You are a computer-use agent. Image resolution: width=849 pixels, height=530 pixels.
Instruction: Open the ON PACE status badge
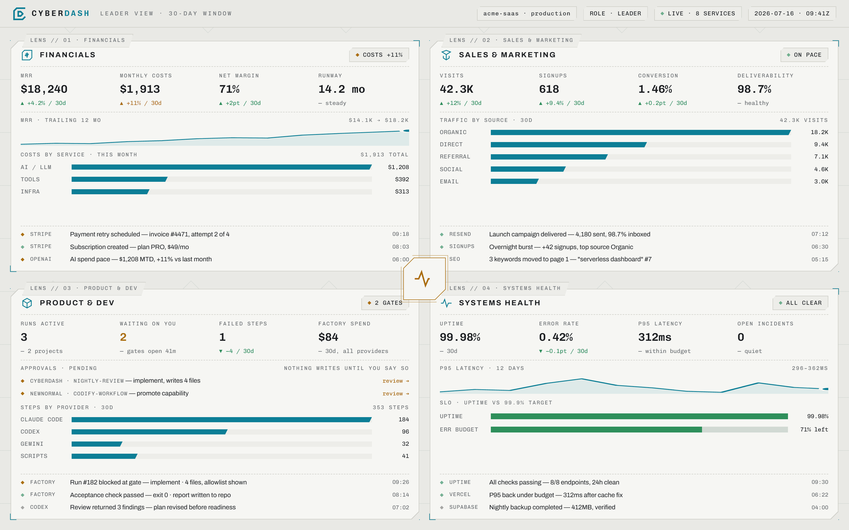point(804,55)
